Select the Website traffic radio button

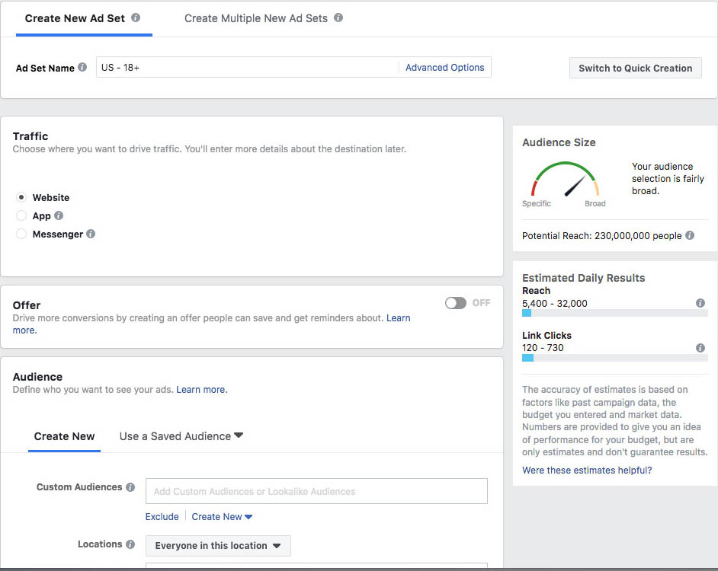coord(21,198)
